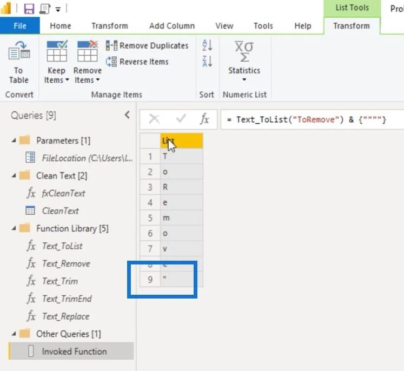This screenshot has height=371, width=404.
Task: Open the Add Column tab
Action: tap(172, 26)
